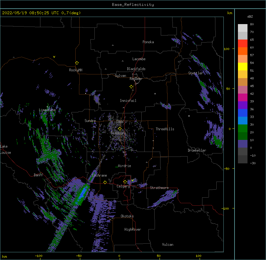
Task: Click the ThreeHills label
Action: click(x=165, y=129)
